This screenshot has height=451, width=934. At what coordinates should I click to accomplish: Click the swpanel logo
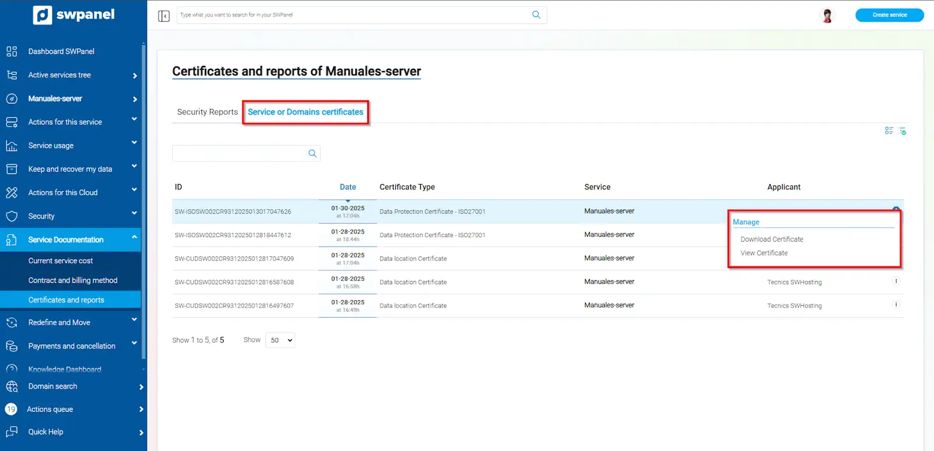tap(74, 15)
